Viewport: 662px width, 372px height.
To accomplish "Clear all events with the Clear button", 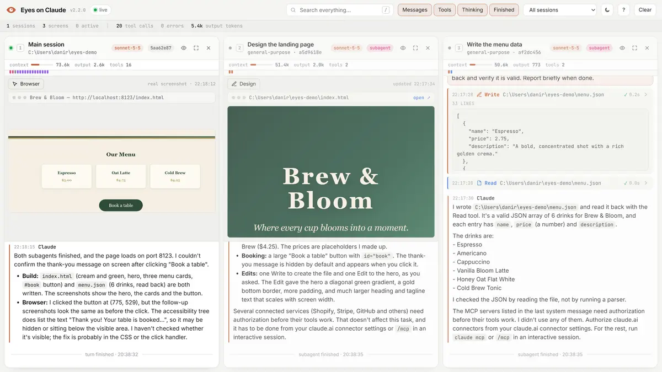I will 645,10.
